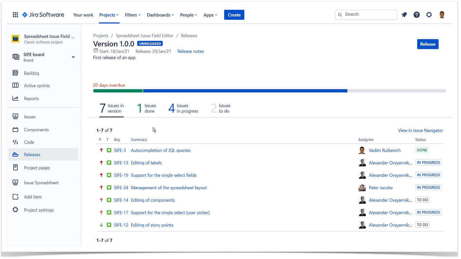Select the Issues in version tab
The width and height of the screenshot is (461, 259).
coord(112,108)
